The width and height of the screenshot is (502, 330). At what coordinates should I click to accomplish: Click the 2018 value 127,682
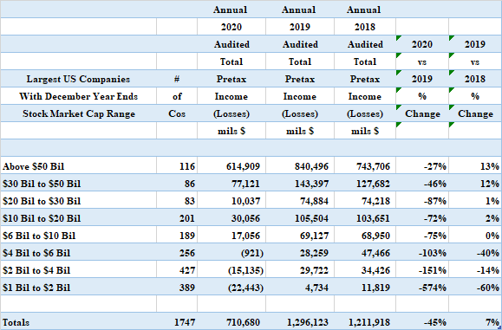pos(374,184)
